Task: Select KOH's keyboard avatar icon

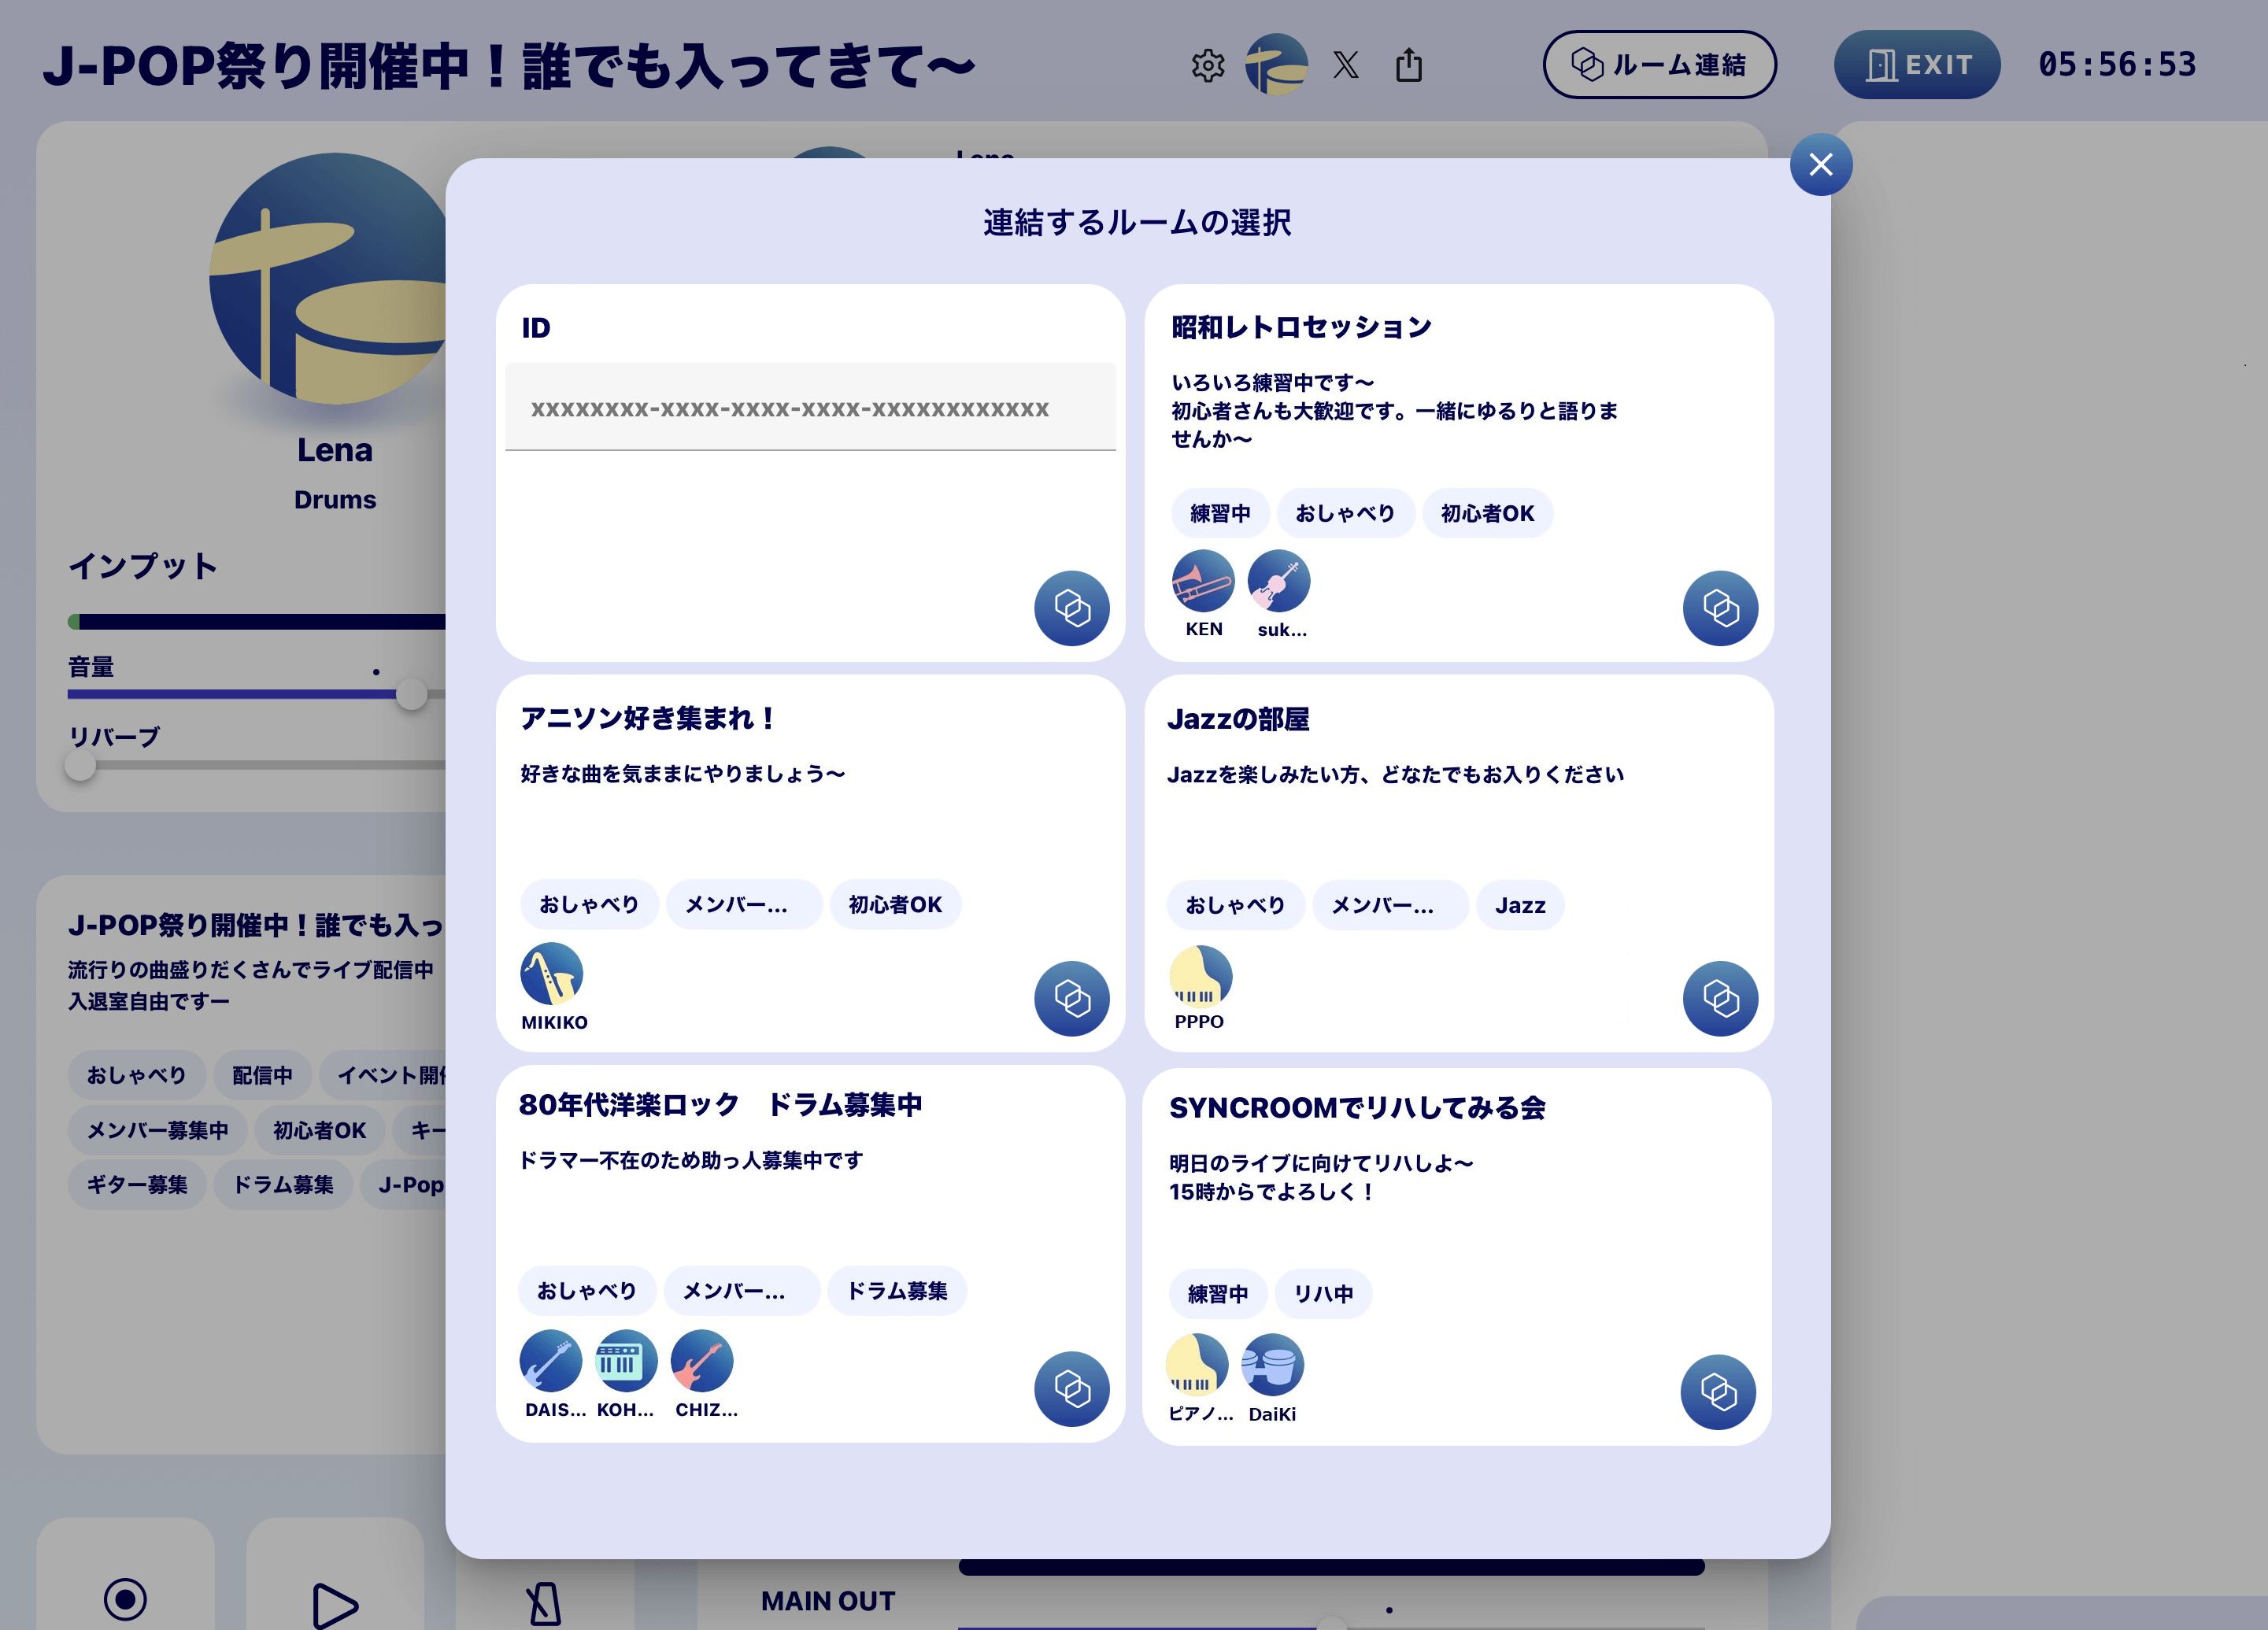Action: pos(626,1362)
